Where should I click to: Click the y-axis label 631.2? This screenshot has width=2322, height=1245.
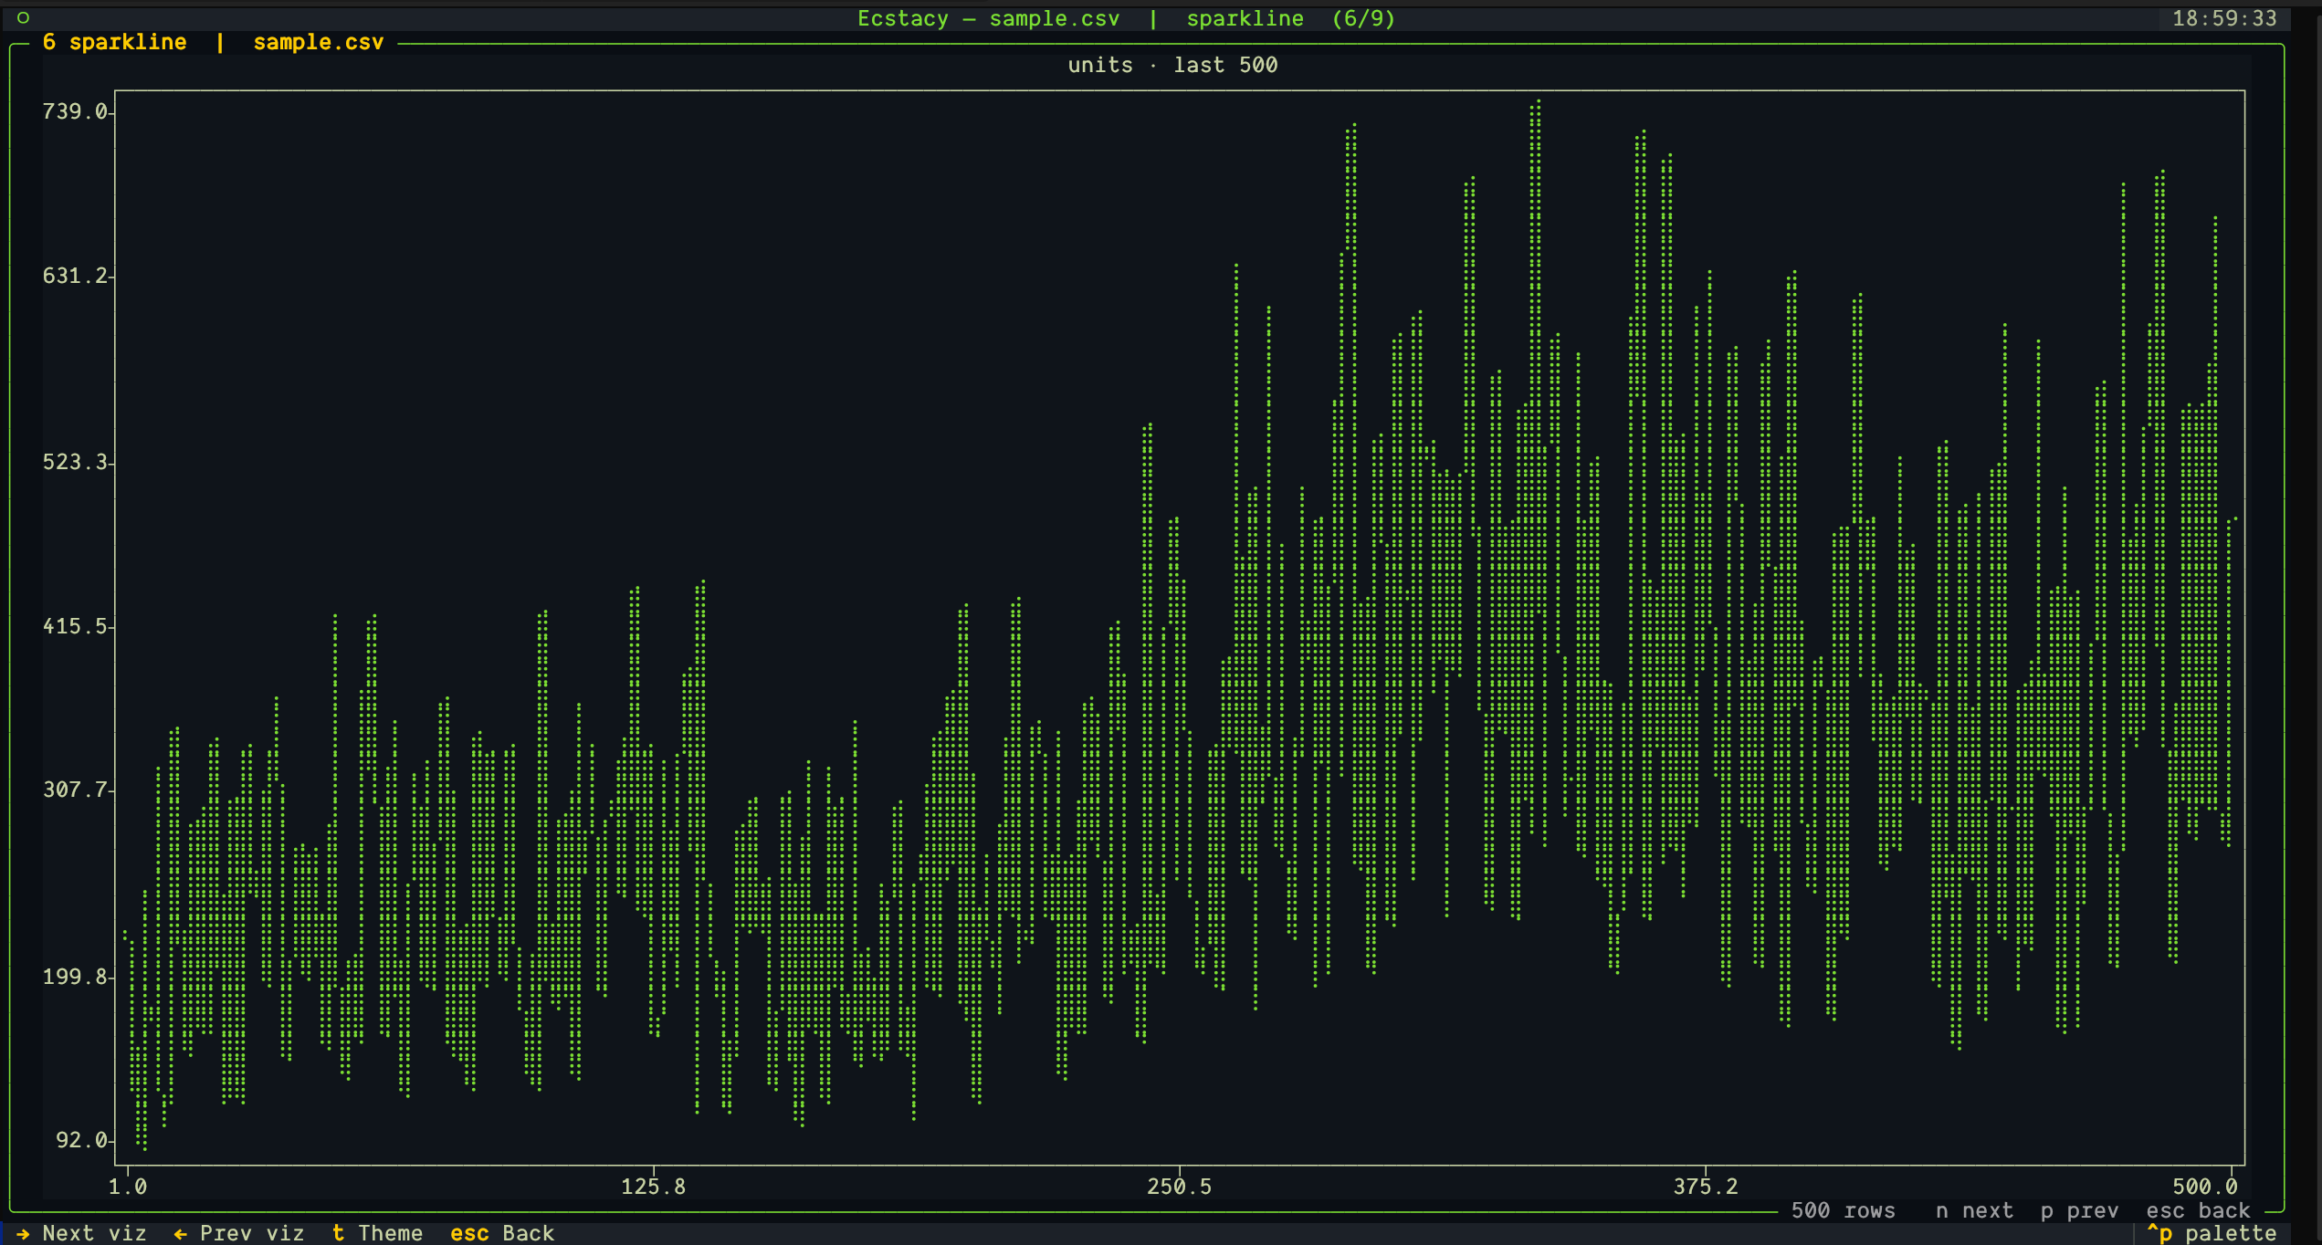75,276
